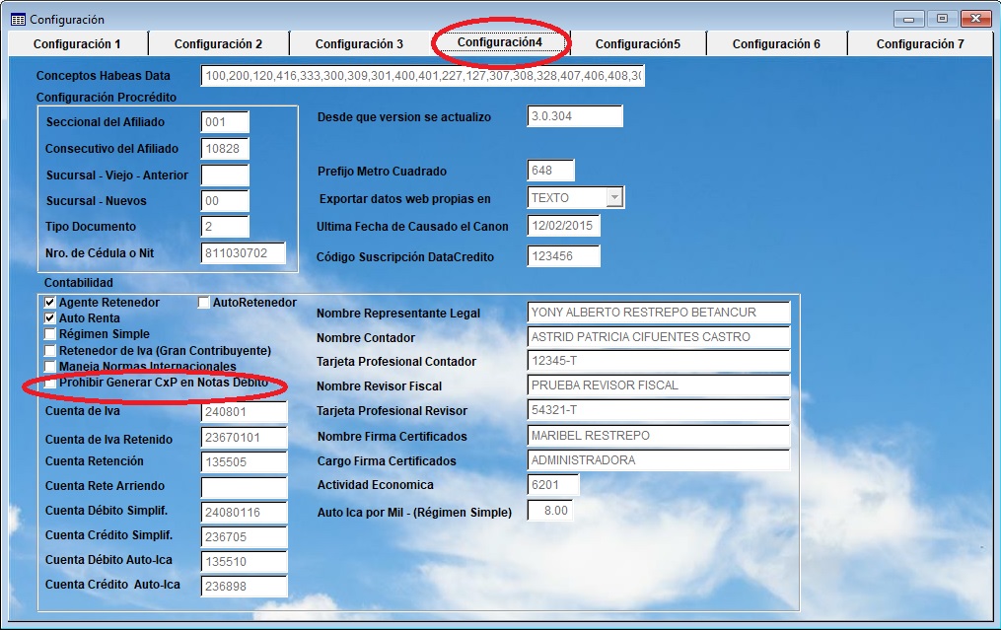Viewport: 1001px width, 630px height.
Task: Click the Actividad Economica field
Action: pos(553,484)
